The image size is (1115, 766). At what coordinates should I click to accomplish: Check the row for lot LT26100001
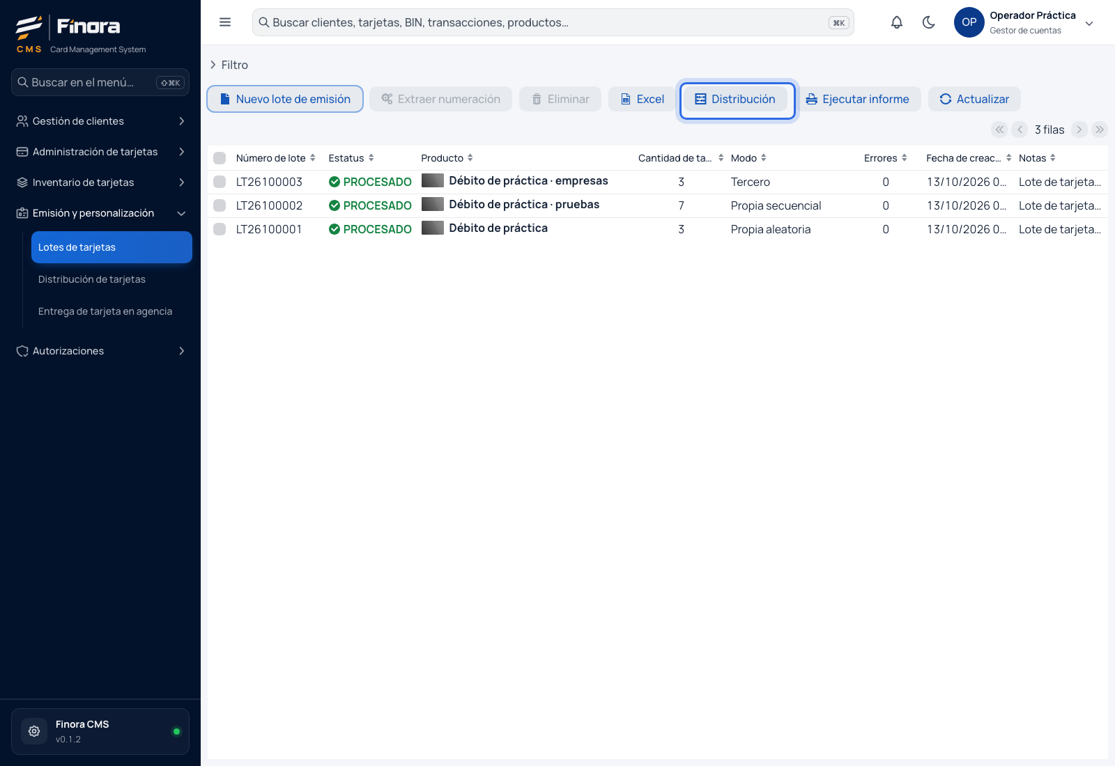220,229
